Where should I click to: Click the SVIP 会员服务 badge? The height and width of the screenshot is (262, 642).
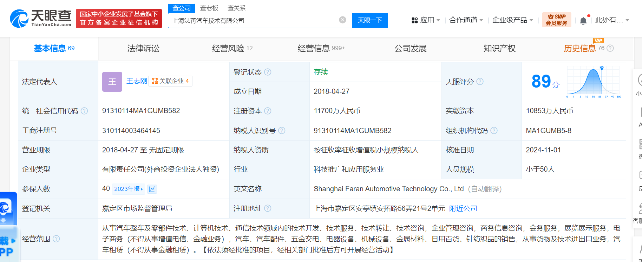pos(556,20)
